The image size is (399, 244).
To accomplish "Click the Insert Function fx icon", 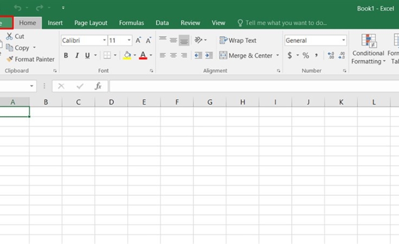I will tap(98, 86).
